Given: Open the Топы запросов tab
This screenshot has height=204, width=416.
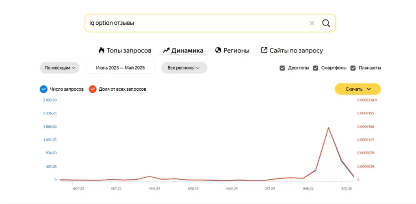Looking at the screenshot, I should click(125, 50).
